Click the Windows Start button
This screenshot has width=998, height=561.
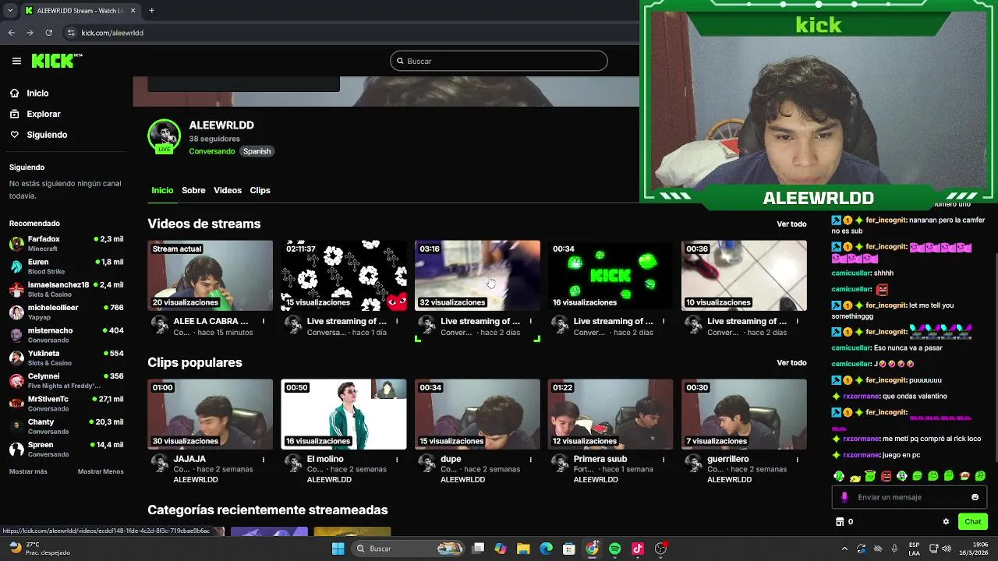[x=338, y=549]
